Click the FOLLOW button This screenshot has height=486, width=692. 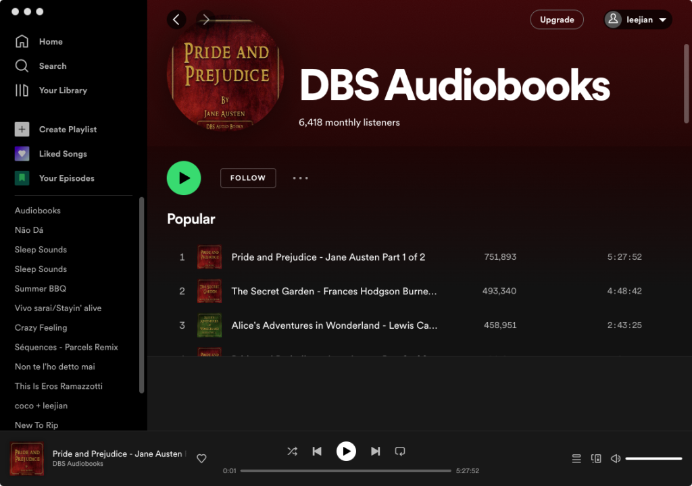point(248,178)
